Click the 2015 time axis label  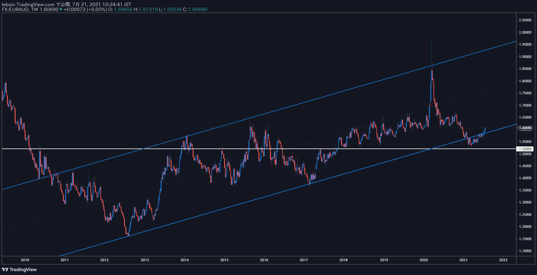click(224, 260)
